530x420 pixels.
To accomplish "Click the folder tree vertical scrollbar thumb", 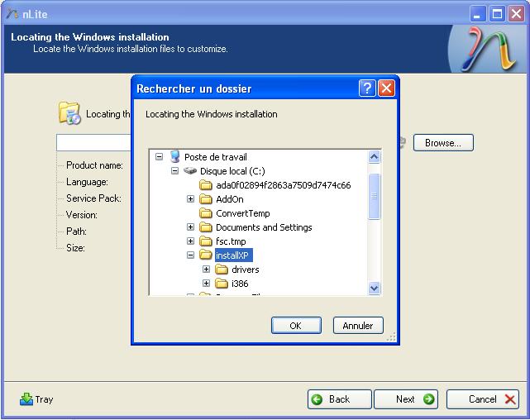I will 375,196.
